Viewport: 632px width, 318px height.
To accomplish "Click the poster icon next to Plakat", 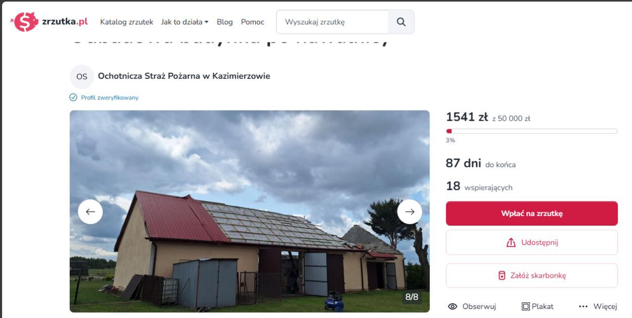I will pyautogui.click(x=525, y=306).
